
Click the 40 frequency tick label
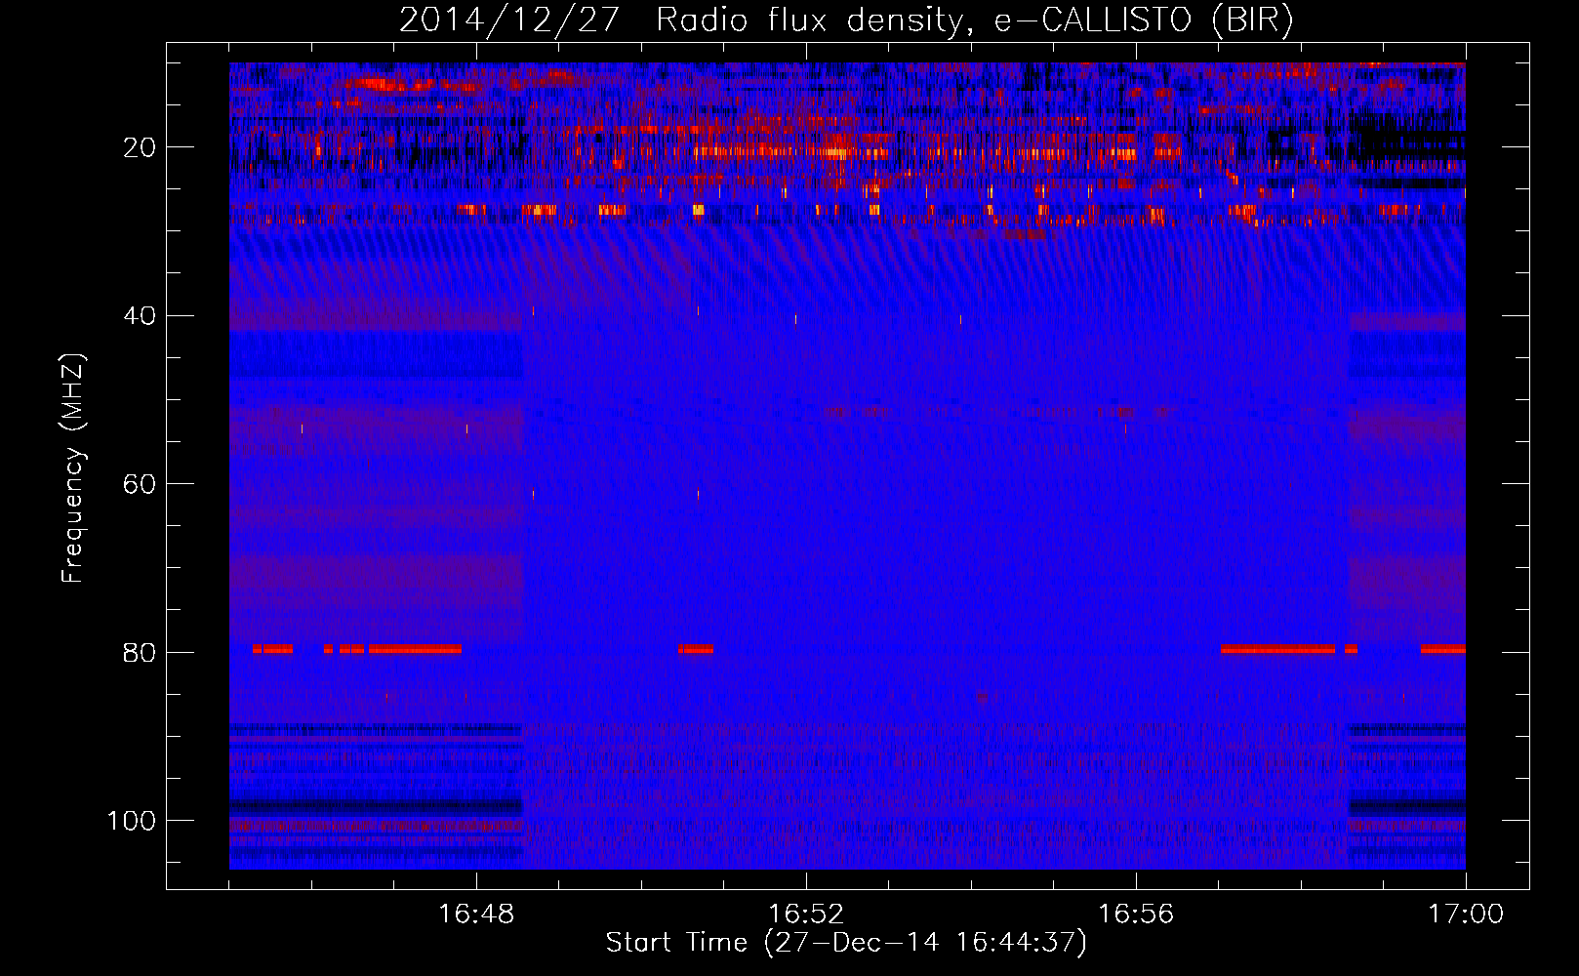pos(140,316)
